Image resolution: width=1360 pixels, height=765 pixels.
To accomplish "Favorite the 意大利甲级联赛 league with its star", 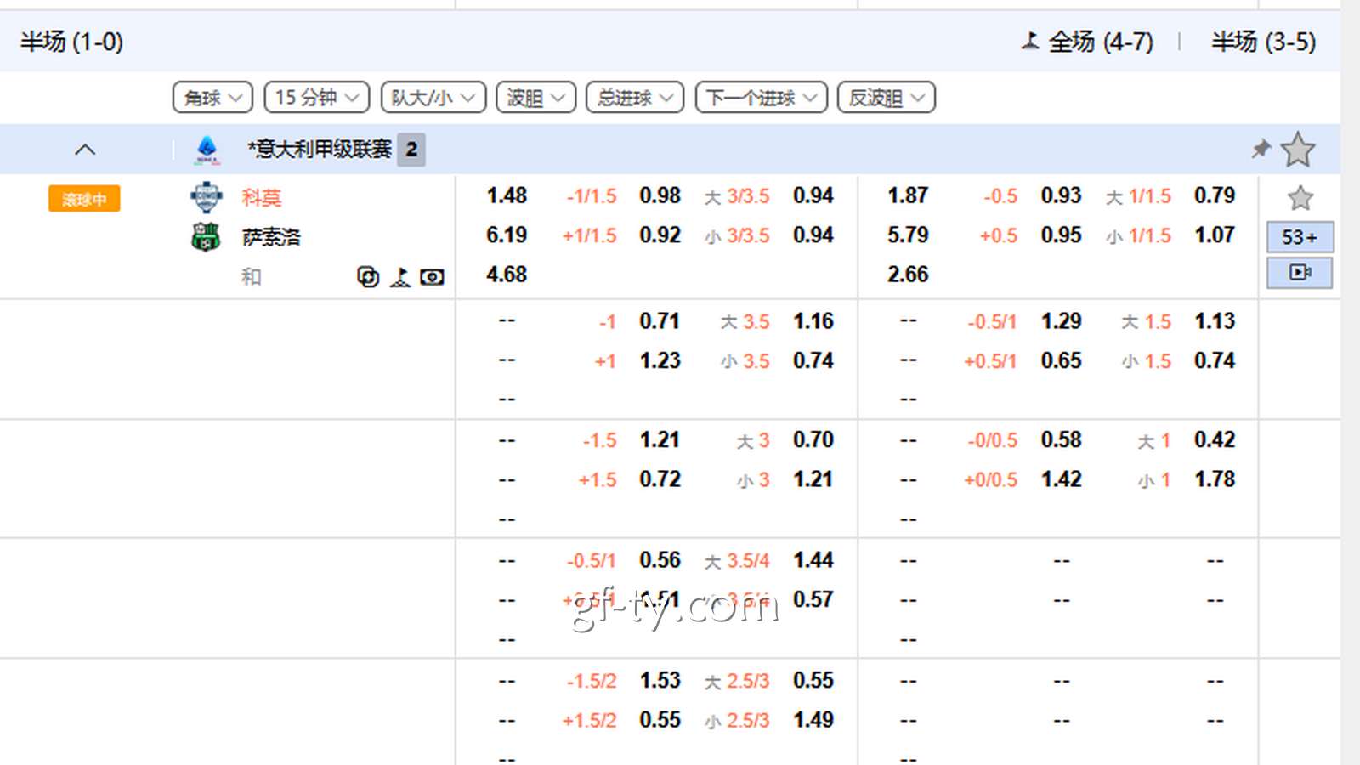I will click(1298, 150).
